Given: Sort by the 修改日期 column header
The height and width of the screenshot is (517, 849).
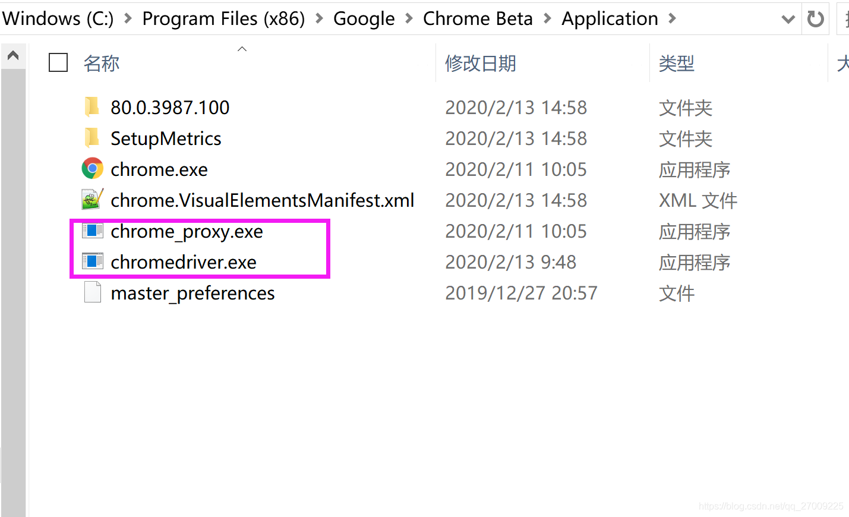Looking at the screenshot, I should pyautogui.click(x=481, y=63).
